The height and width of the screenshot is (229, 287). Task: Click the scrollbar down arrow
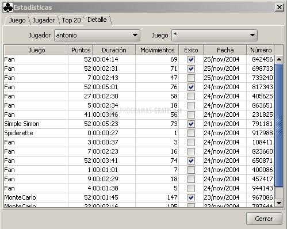[x=279, y=203]
